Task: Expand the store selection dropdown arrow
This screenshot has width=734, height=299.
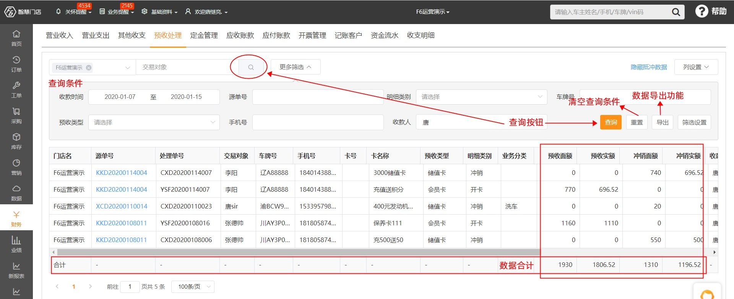Action: pyautogui.click(x=128, y=68)
